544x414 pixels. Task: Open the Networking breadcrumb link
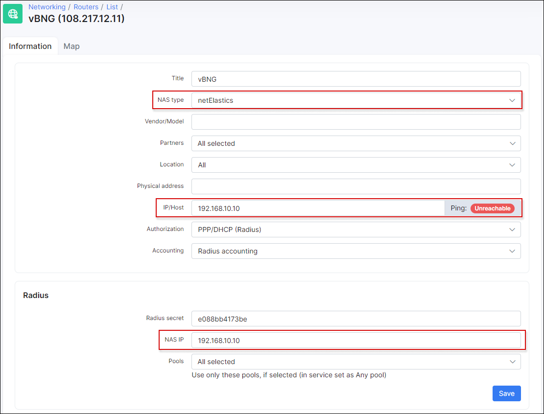pyautogui.click(x=47, y=7)
